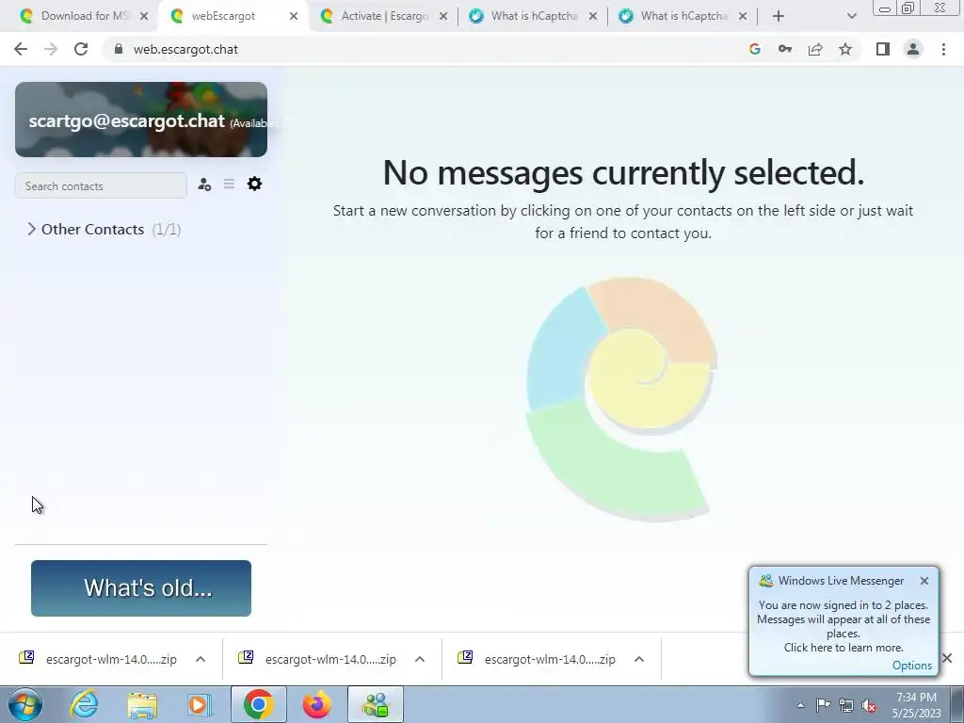
Task: Expand options for third zip download
Action: [x=639, y=659]
